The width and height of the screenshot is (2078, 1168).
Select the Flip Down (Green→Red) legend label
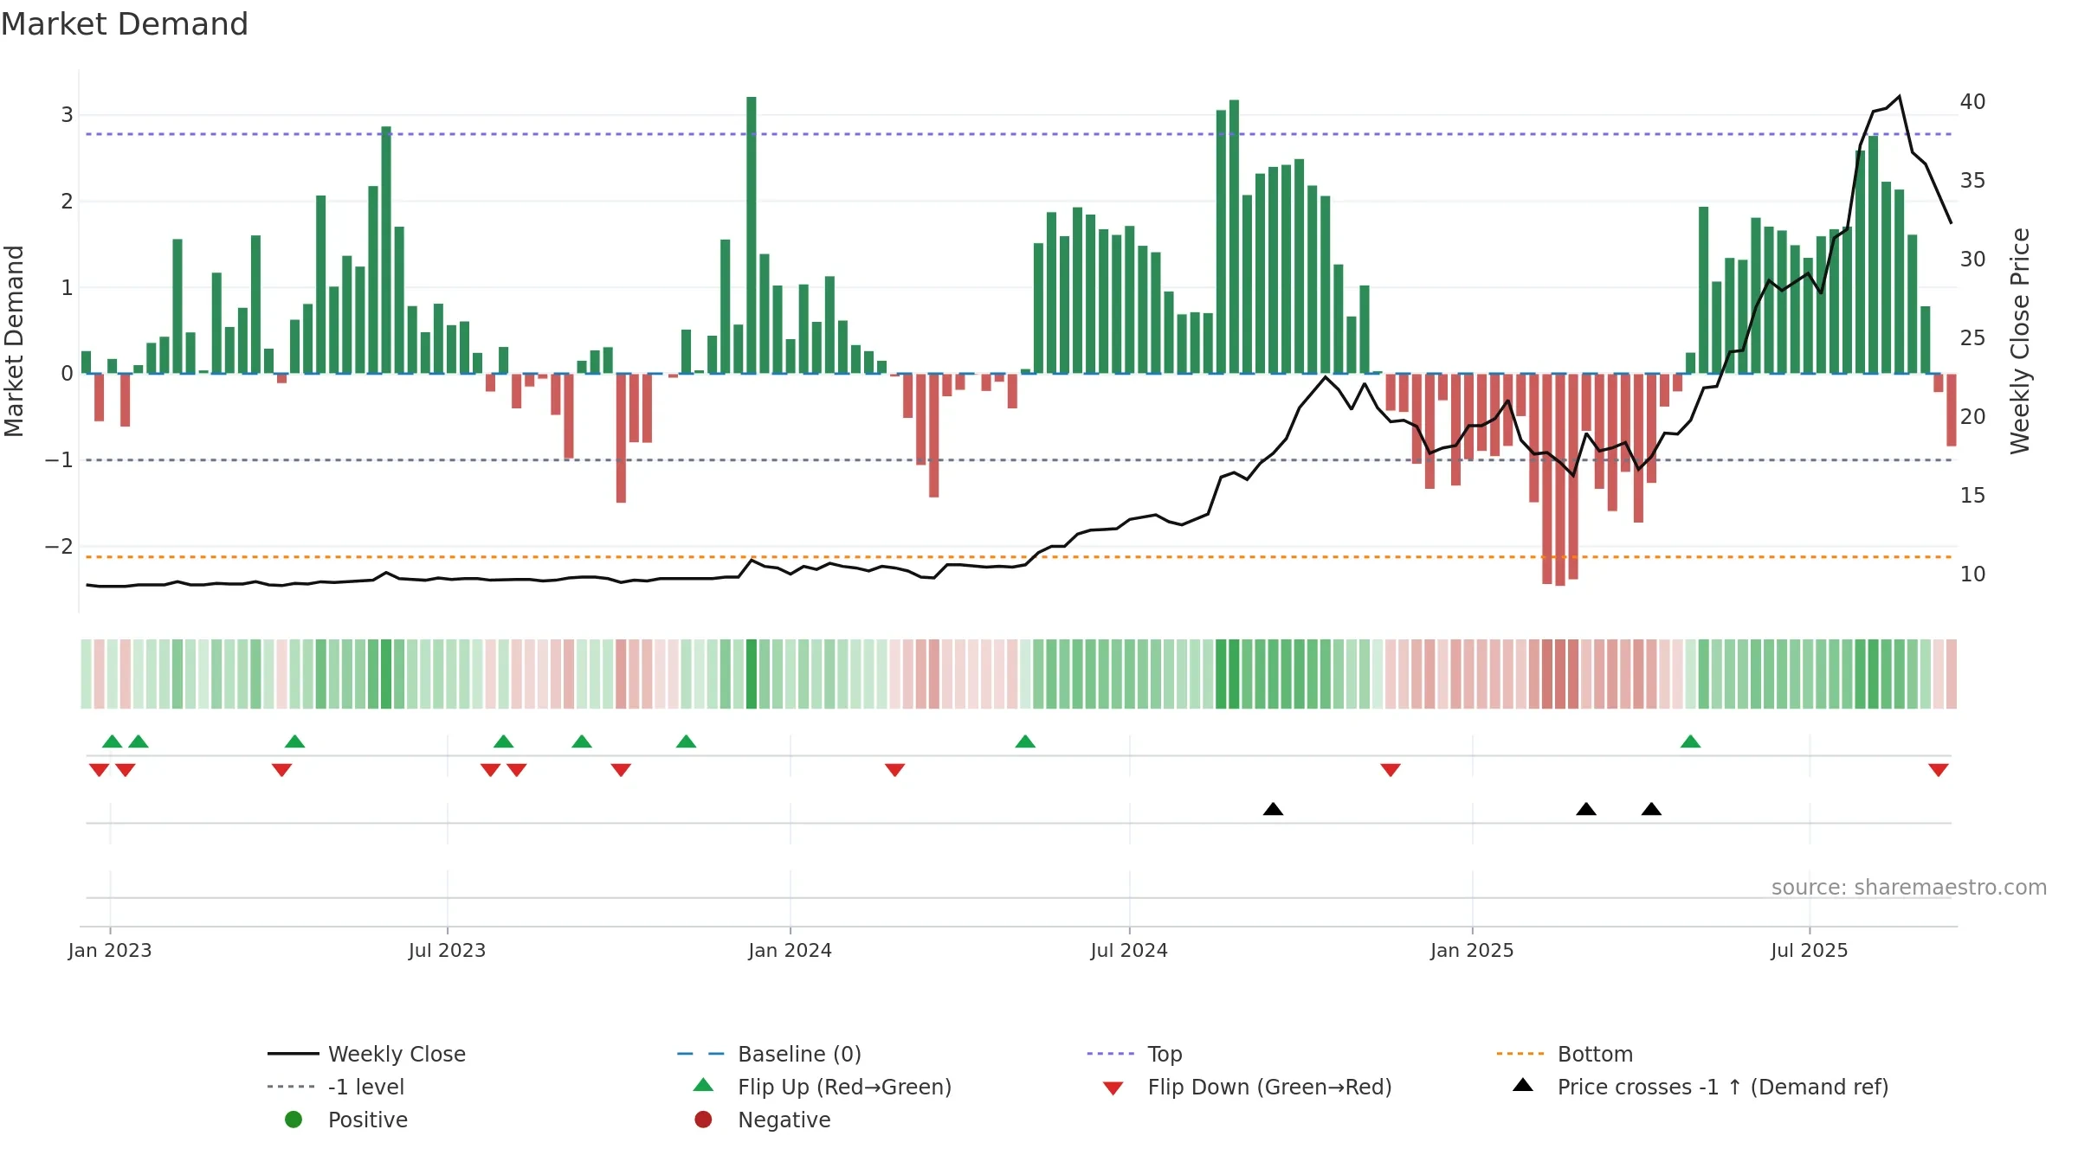coord(1269,1087)
